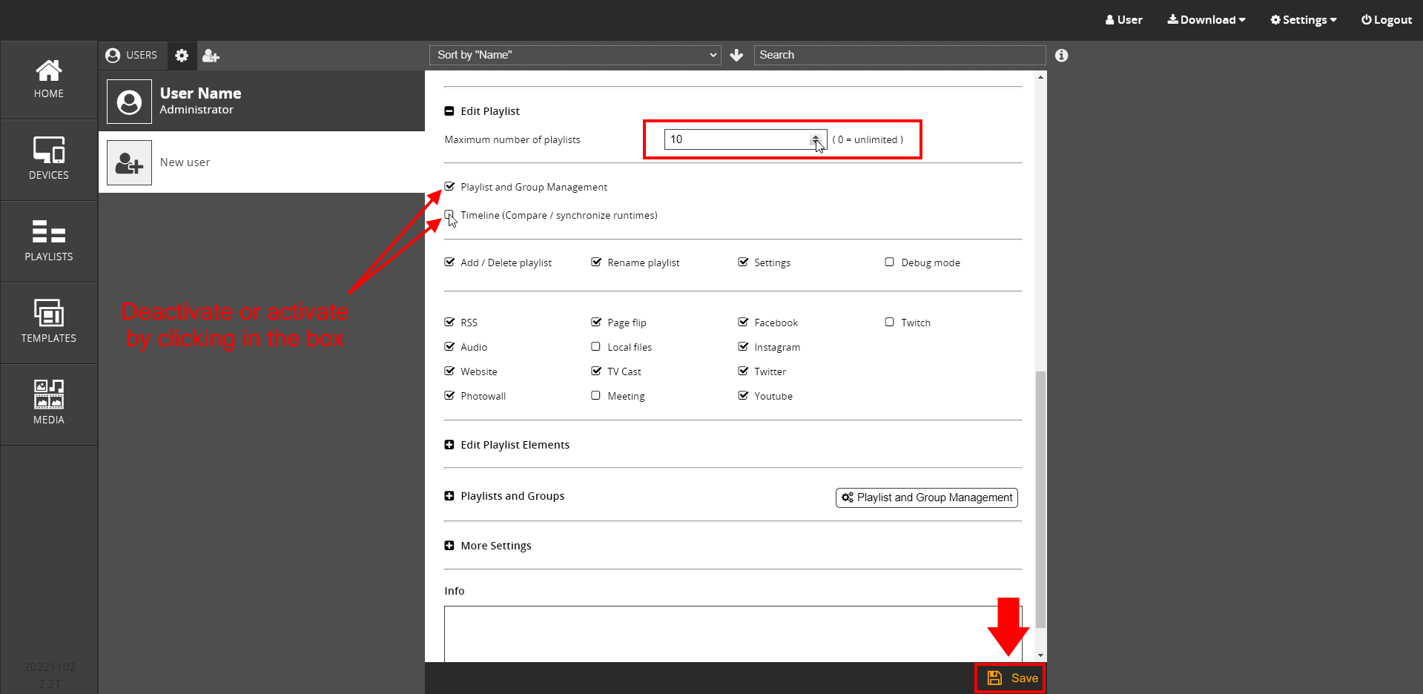Uncheck Rename playlist permission
Image resolution: width=1423 pixels, height=694 pixels.
(596, 262)
